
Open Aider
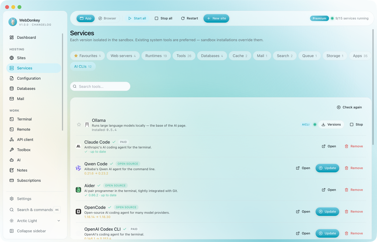point(329,190)
